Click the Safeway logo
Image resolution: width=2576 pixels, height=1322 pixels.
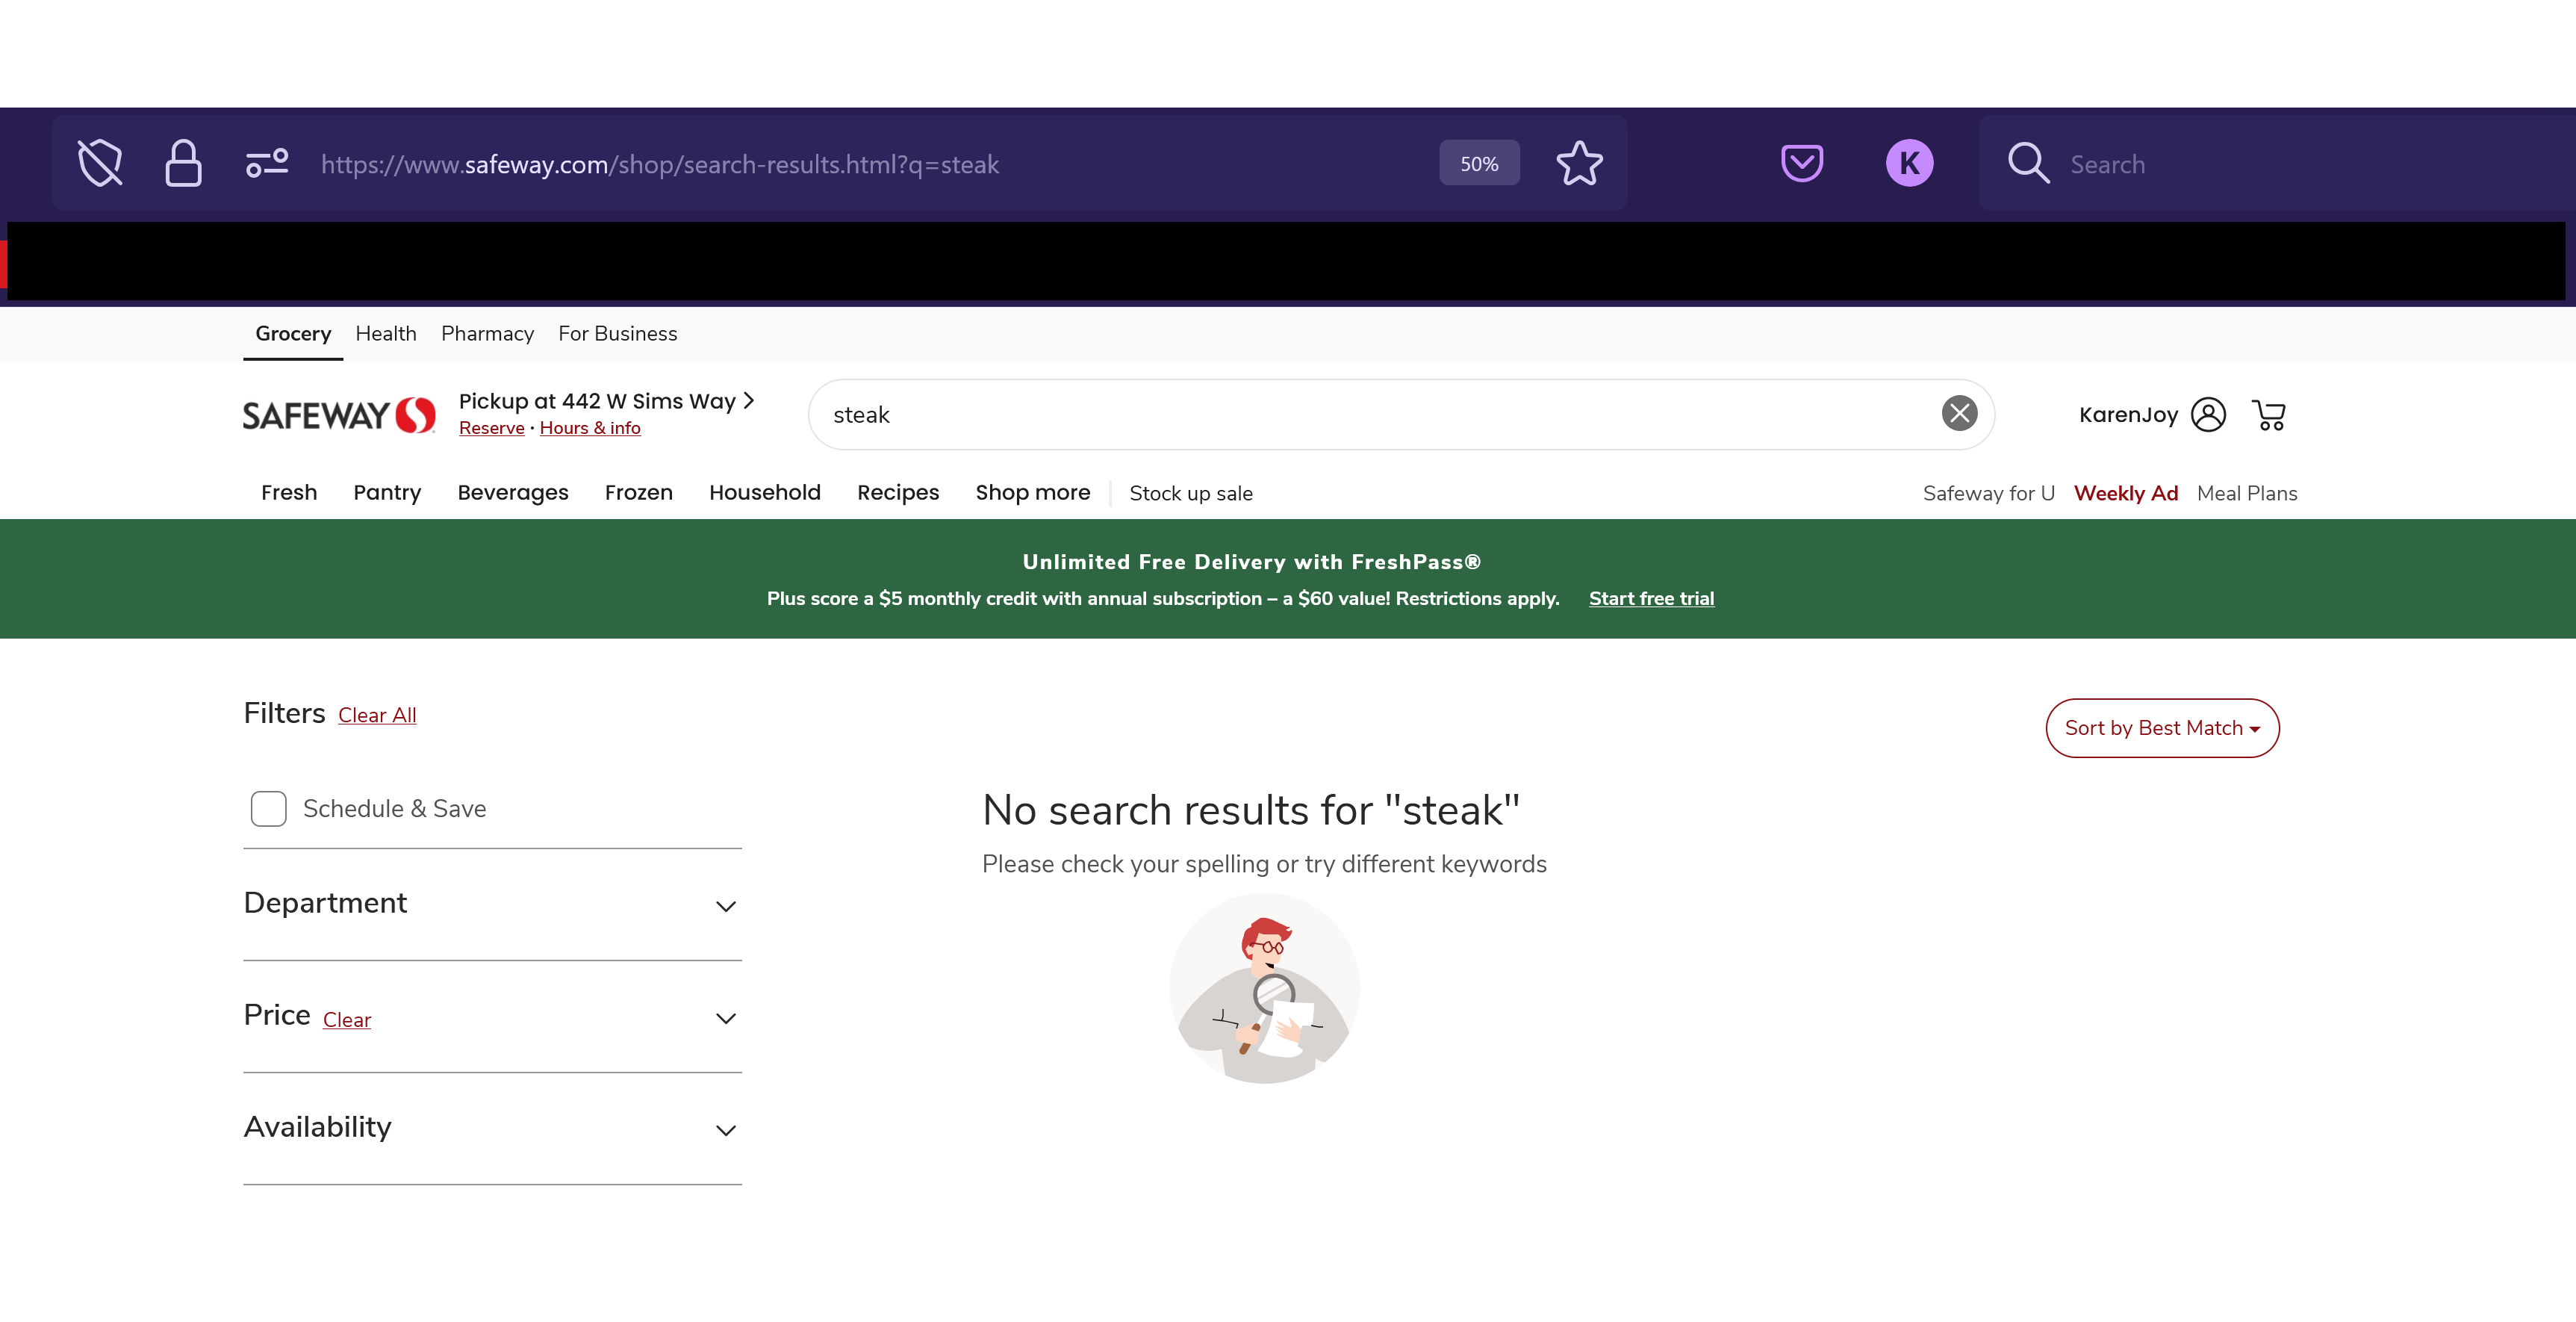[x=339, y=415]
